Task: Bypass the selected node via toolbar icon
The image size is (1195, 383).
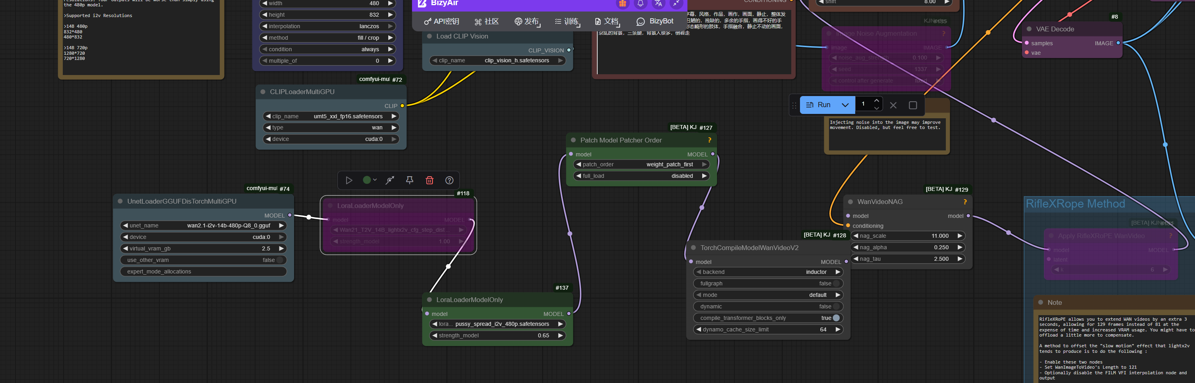Action: 390,180
